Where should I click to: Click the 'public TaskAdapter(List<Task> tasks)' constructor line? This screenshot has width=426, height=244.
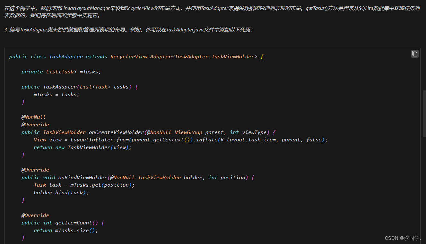(x=80, y=87)
